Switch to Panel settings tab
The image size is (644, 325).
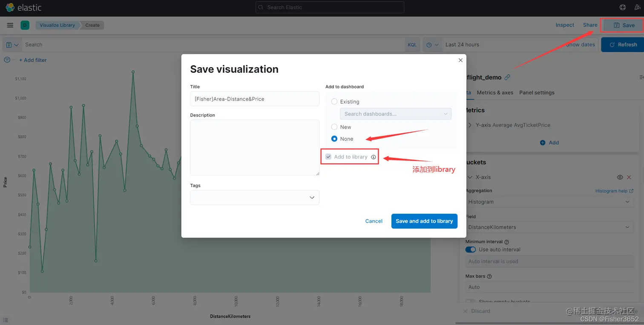point(537,93)
